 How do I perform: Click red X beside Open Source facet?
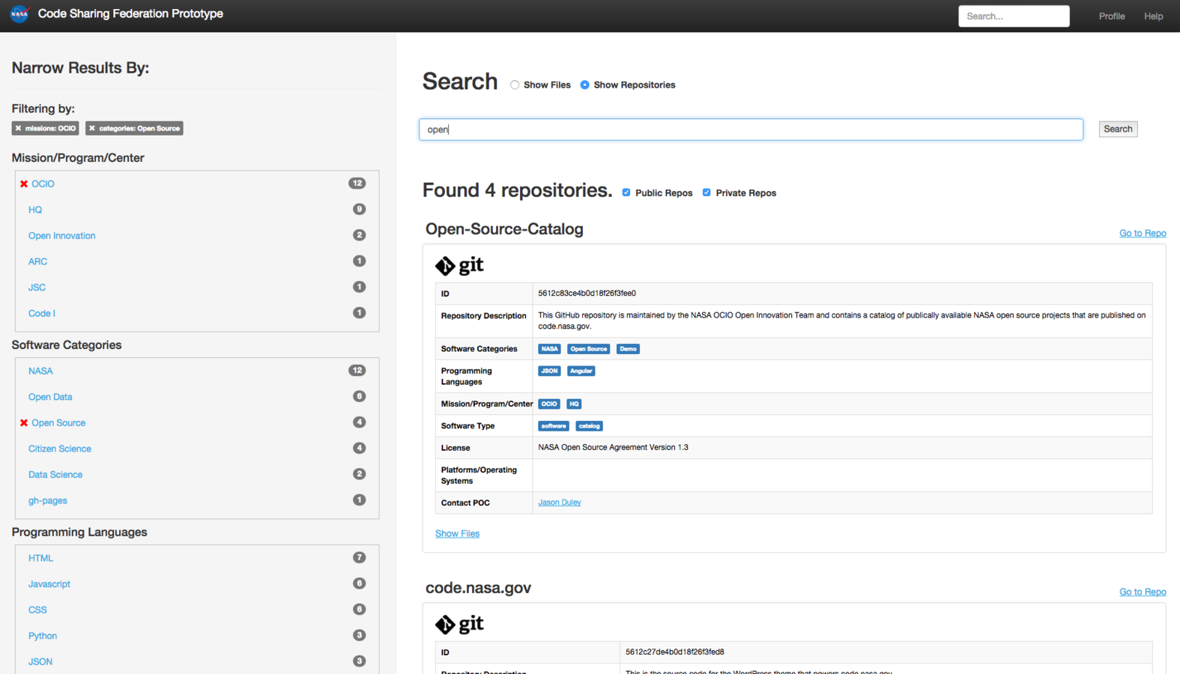click(24, 423)
